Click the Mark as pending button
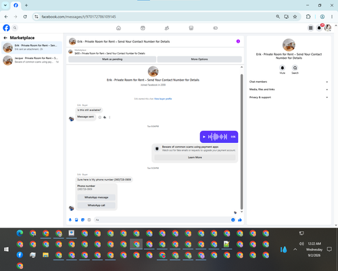 point(112,59)
